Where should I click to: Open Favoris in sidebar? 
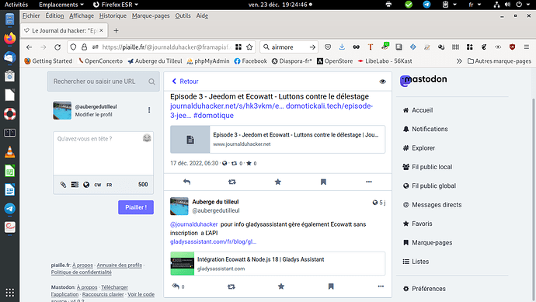[417, 224]
